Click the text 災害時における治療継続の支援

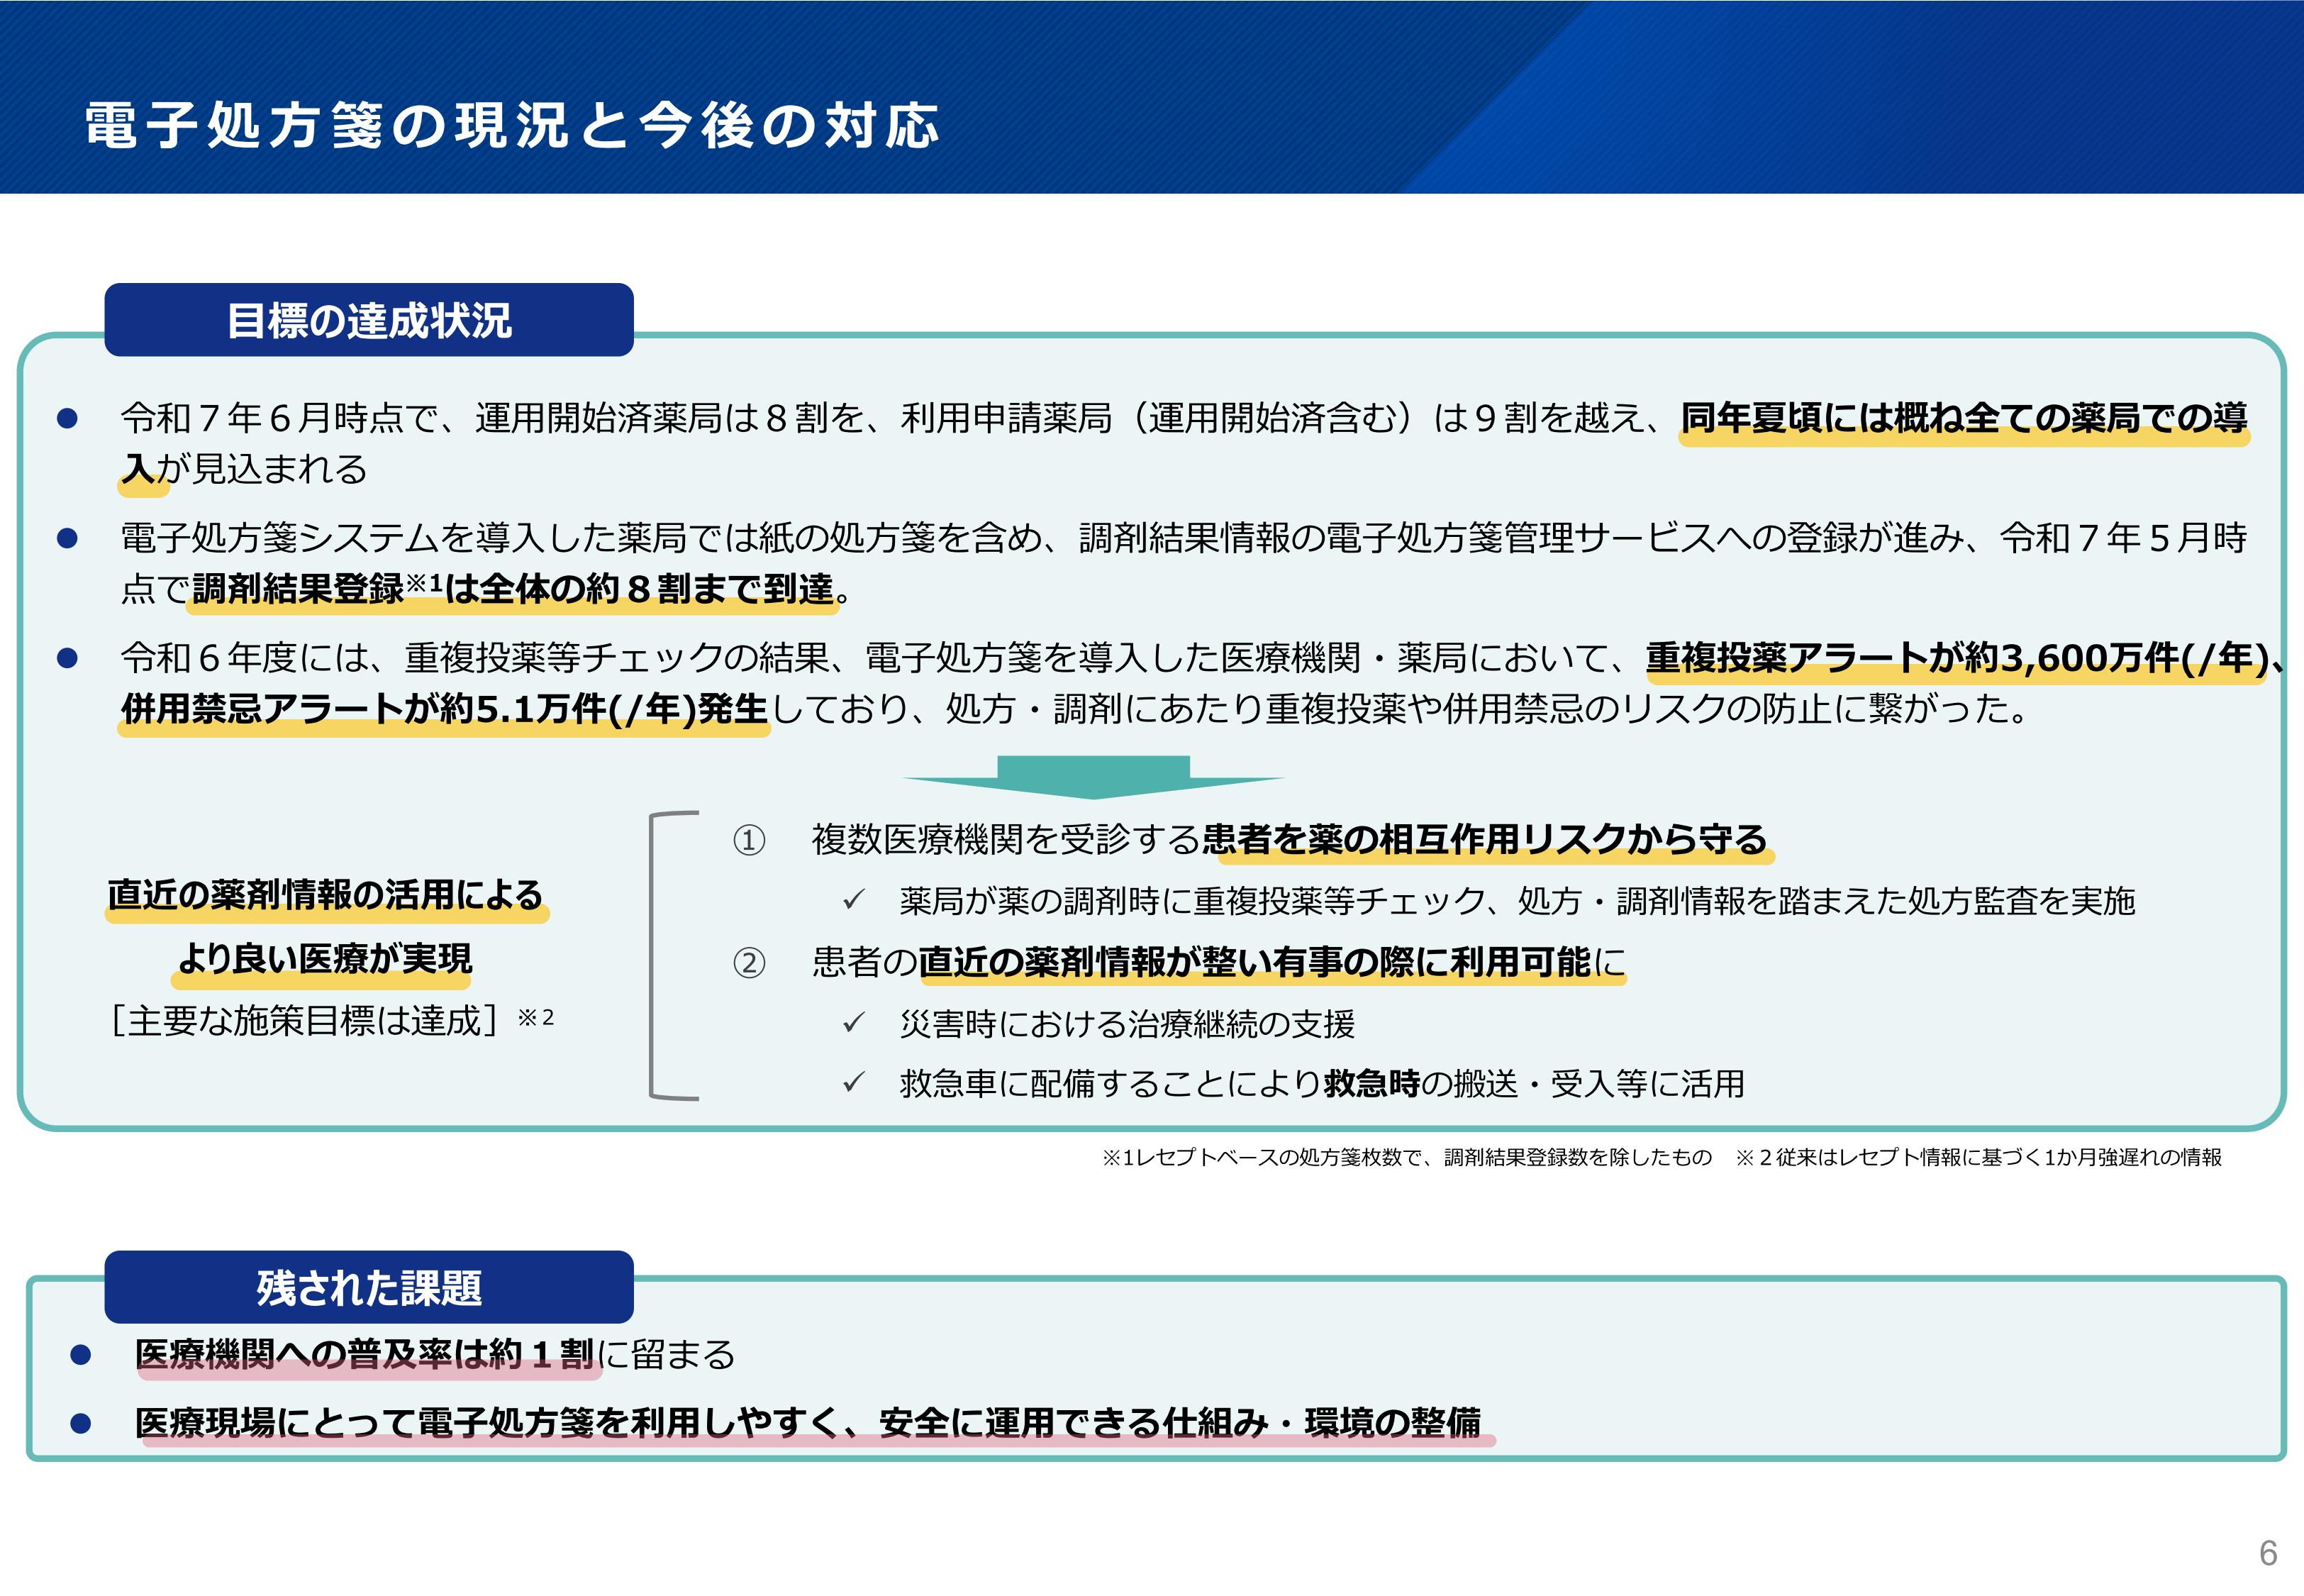(1127, 1024)
